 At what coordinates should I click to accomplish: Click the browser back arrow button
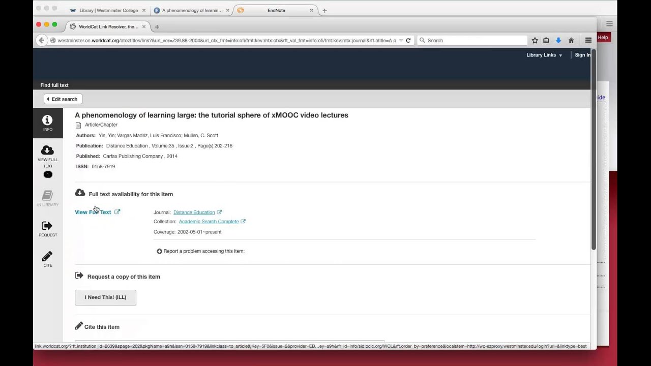pos(42,40)
